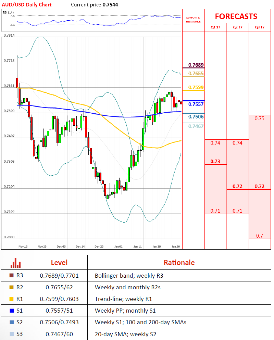Click the Trend-line; weekly R1 rationale

123,299
